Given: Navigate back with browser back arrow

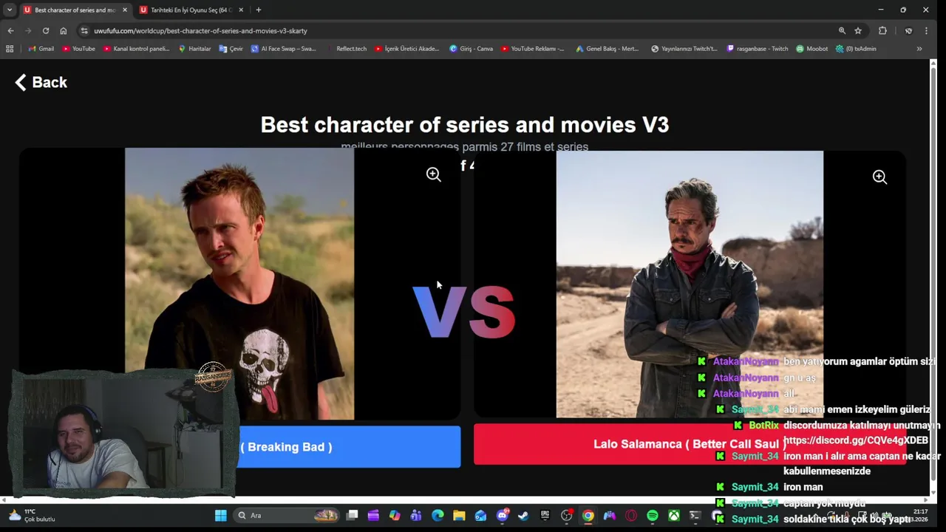Looking at the screenshot, I should click(10, 30).
